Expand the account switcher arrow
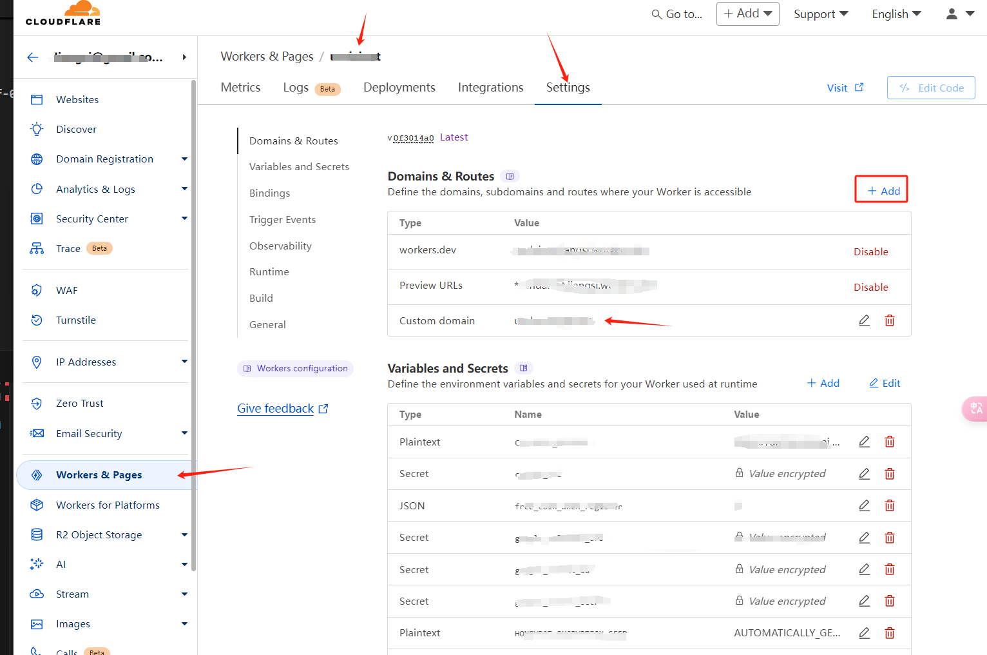 click(184, 57)
